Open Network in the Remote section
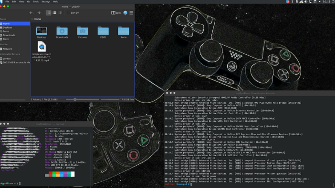 click(x=15, y=49)
